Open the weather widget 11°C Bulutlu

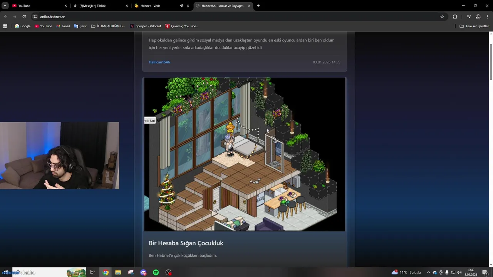tap(406, 272)
